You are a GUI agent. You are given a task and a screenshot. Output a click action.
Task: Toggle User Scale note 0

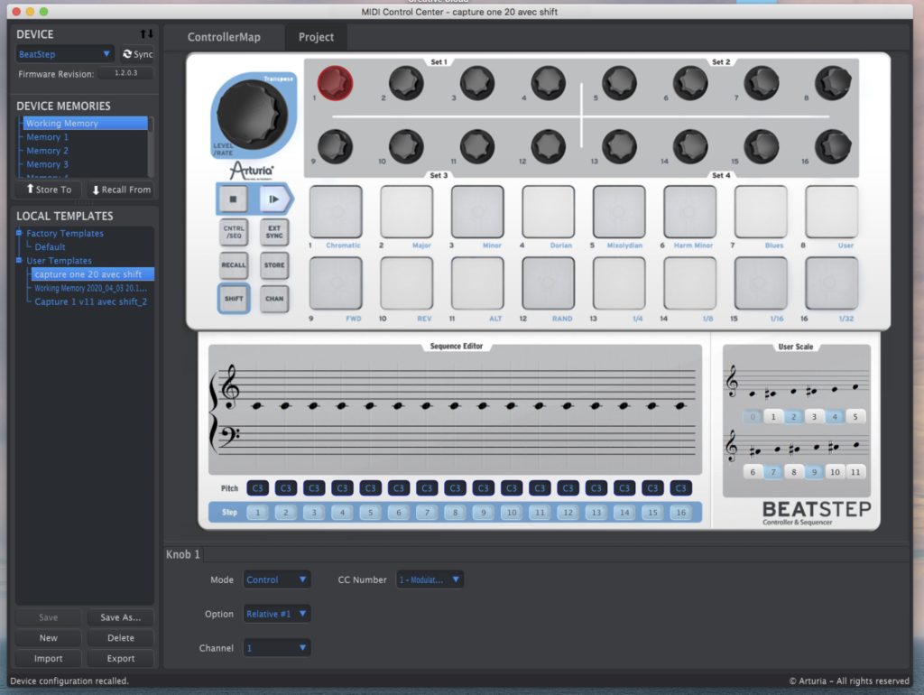click(753, 417)
